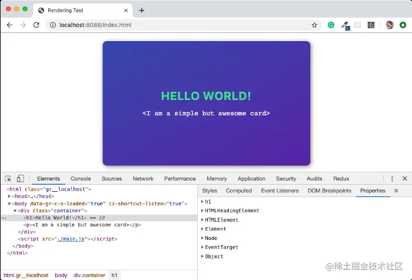This screenshot has width=412, height=280.
Task: Click the green update arrow icon
Action: (x=403, y=25)
